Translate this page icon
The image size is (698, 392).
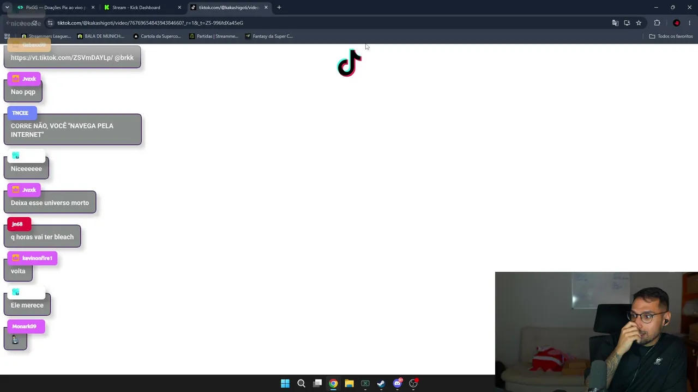pos(615,23)
